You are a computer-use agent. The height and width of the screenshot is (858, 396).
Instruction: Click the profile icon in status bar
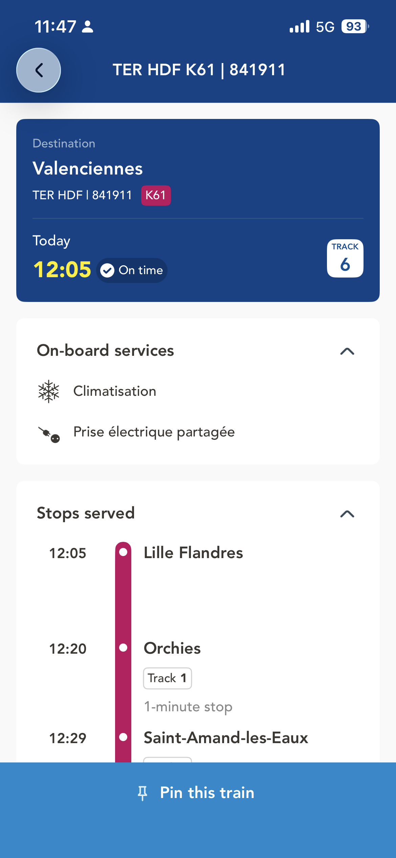coord(88,27)
